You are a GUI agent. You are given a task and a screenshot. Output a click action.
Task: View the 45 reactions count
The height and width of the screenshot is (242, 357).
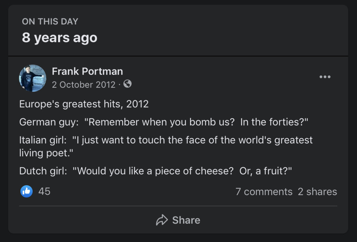pyautogui.click(x=44, y=191)
